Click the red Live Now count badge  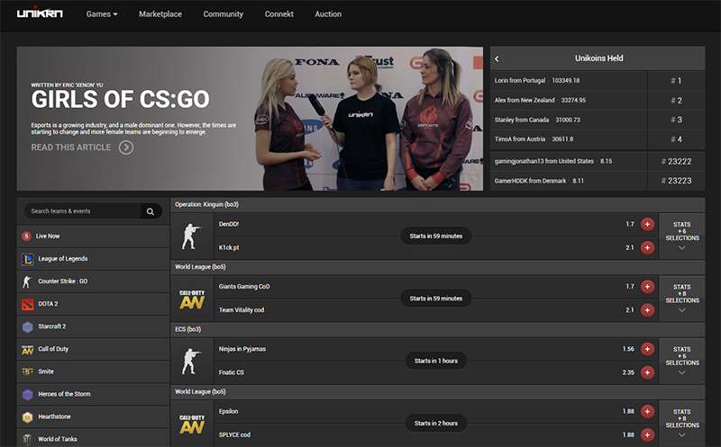pyautogui.click(x=26, y=236)
